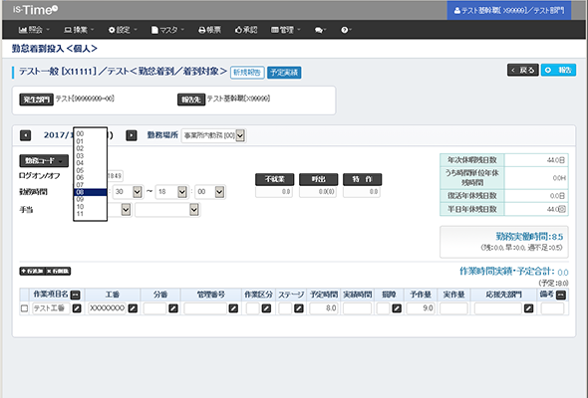Click the 戻る back button
The image size is (588, 398).
pyautogui.click(x=523, y=70)
